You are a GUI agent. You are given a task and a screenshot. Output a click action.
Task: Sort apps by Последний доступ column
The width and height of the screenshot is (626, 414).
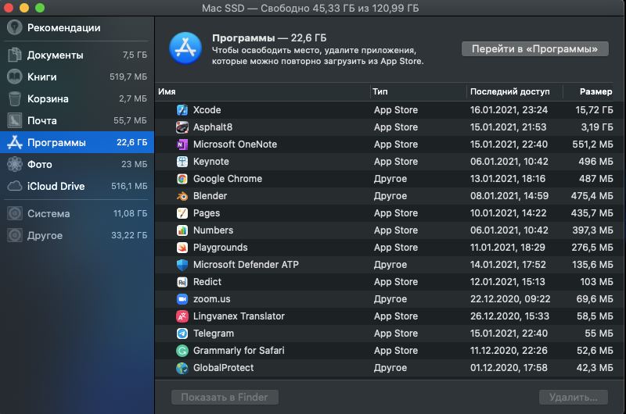pos(510,91)
